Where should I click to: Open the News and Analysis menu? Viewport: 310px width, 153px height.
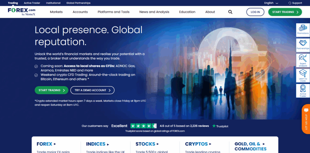(x=154, y=12)
